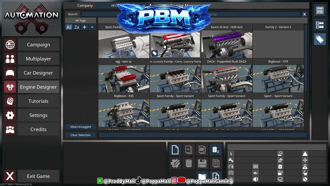Click the wrench dollar service cost icon

click(280, 160)
